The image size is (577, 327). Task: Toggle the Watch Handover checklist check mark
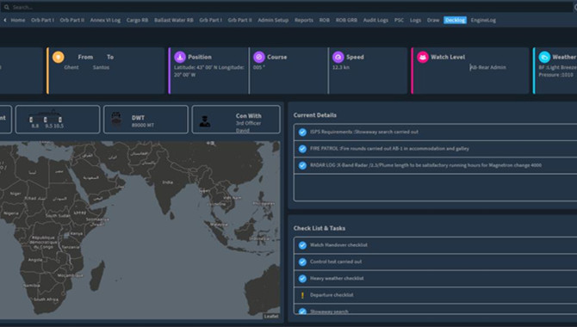point(302,245)
